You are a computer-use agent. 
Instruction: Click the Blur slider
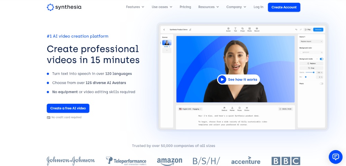310,77
